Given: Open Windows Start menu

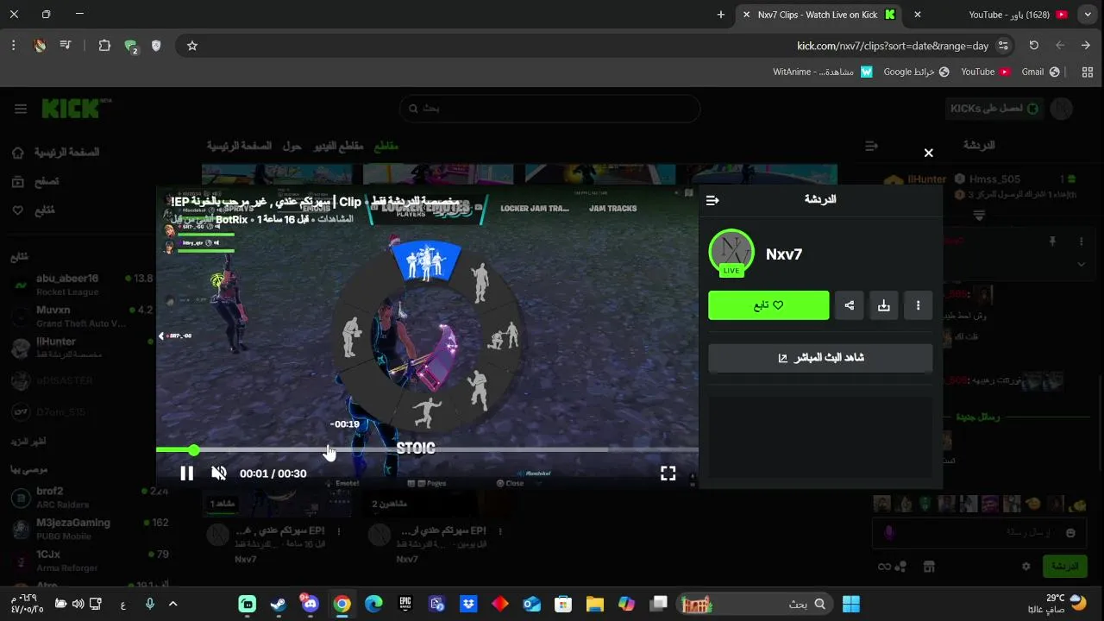Looking at the screenshot, I should (x=851, y=604).
